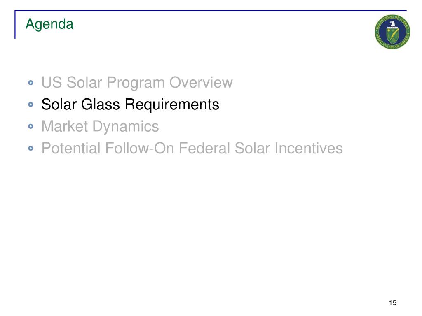This screenshot has width=422, height=316.
Task: Click slide page number 15
Action: point(393,303)
